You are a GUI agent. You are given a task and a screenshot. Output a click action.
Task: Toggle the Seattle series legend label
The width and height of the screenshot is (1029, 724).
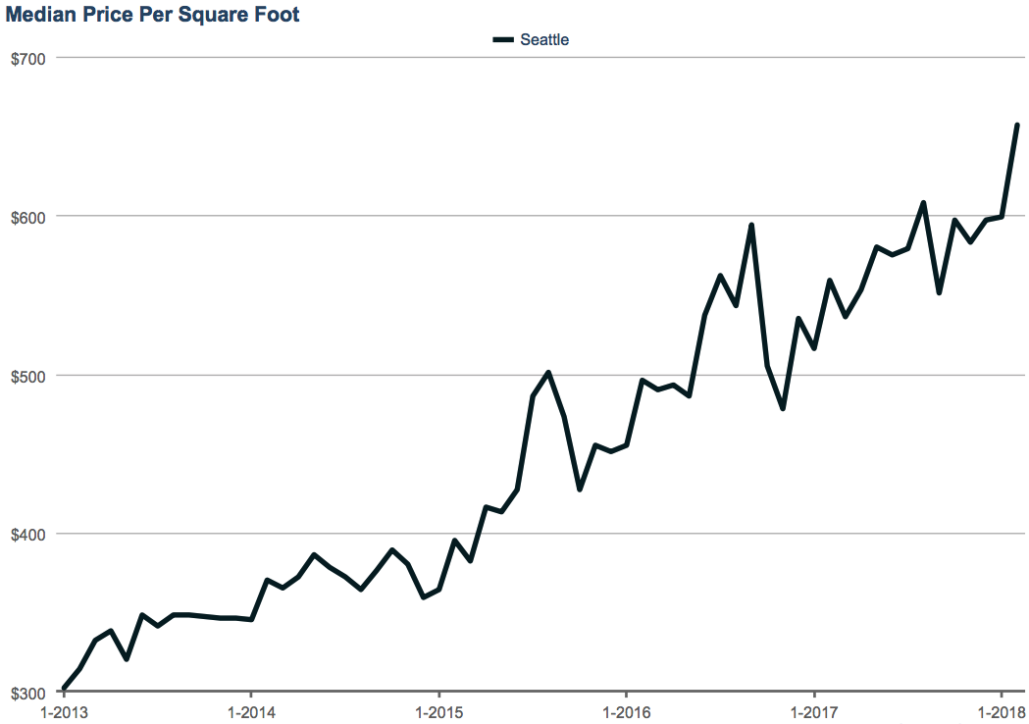(x=544, y=40)
